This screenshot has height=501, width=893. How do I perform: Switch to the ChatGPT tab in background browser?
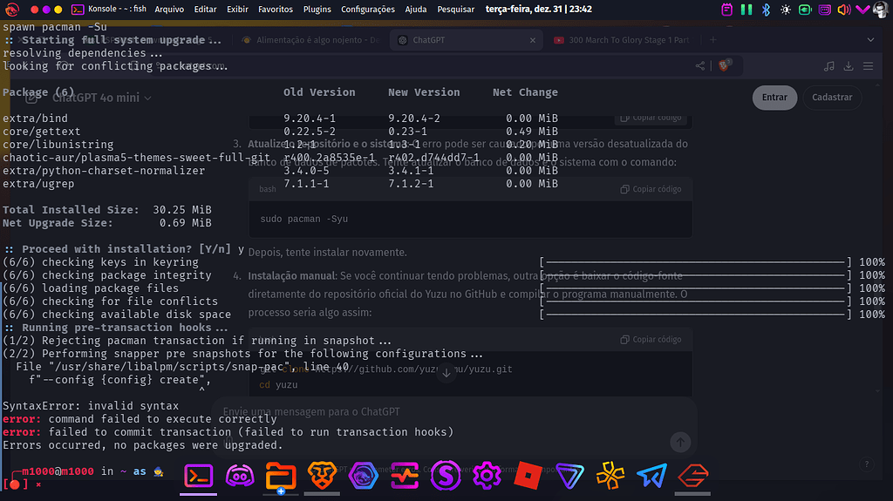click(x=466, y=40)
